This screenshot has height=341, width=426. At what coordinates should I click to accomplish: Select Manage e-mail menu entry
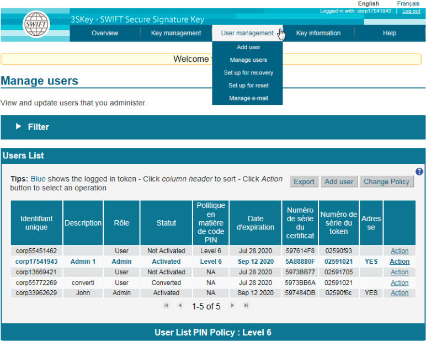pyautogui.click(x=248, y=98)
